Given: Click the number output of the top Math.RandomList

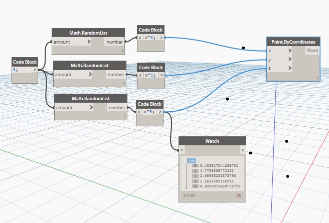Looking at the screenshot, I should click(115, 42).
